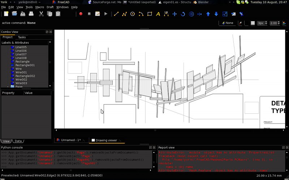The image size is (289, 180).
Task: Click the None working plane button
Action: [228, 23]
